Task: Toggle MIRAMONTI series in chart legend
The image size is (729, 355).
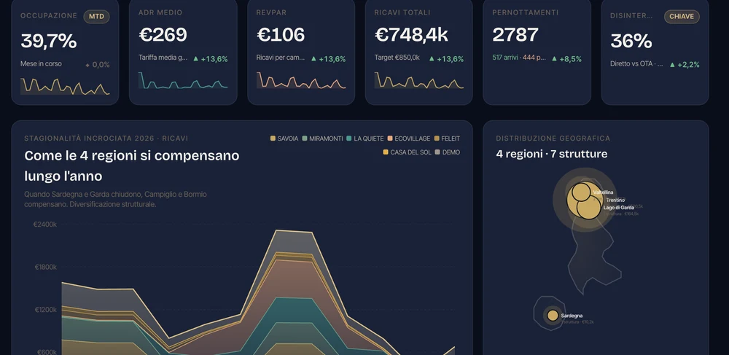Action: [322, 139]
